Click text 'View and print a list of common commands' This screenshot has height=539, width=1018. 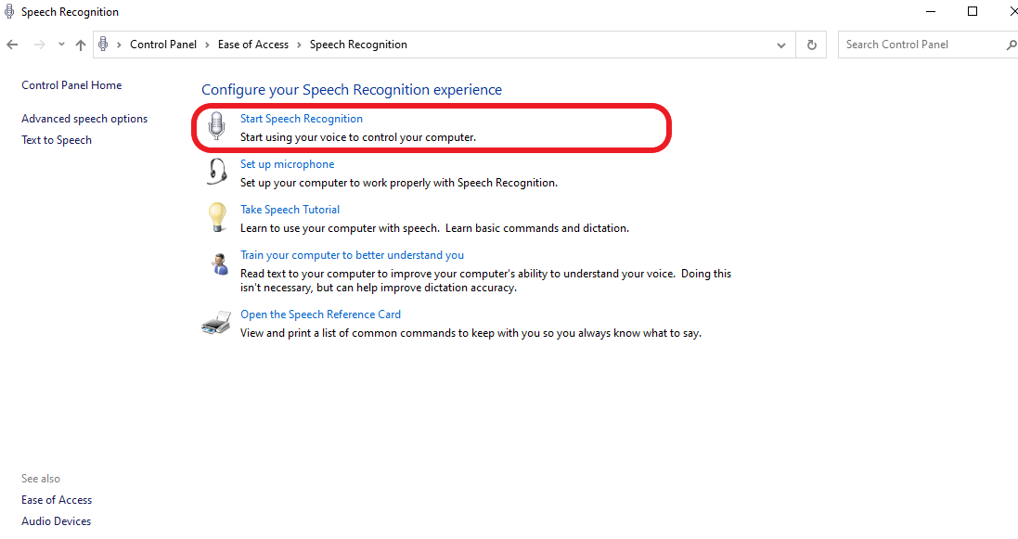click(x=348, y=333)
